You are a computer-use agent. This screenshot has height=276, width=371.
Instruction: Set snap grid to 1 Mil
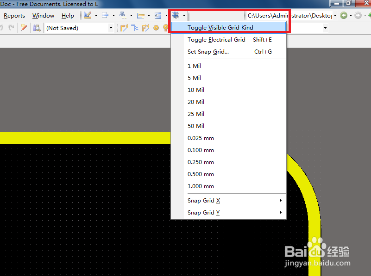pyautogui.click(x=228, y=66)
